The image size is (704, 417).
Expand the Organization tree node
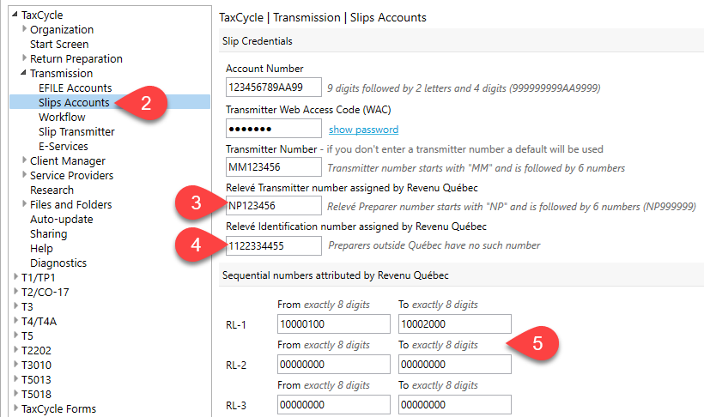click(x=24, y=28)
